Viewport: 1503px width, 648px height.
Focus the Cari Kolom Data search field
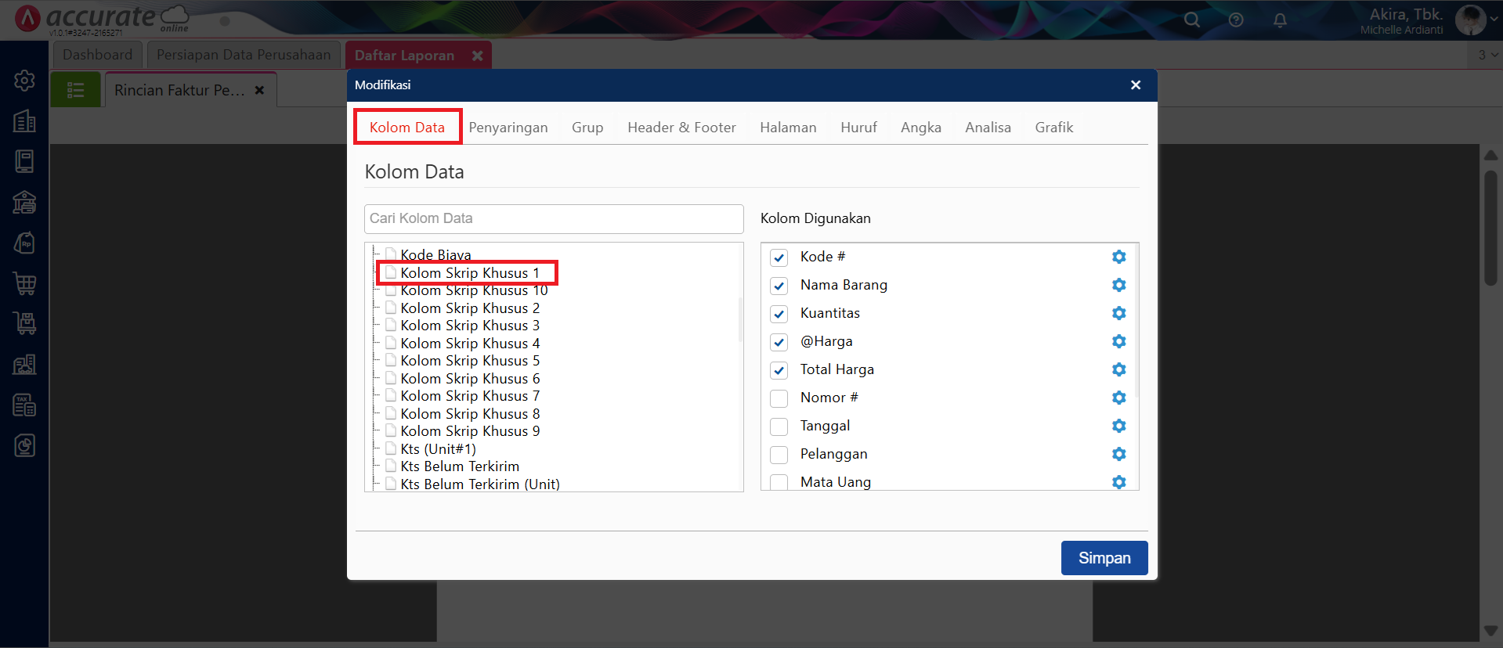click(553, 219)
